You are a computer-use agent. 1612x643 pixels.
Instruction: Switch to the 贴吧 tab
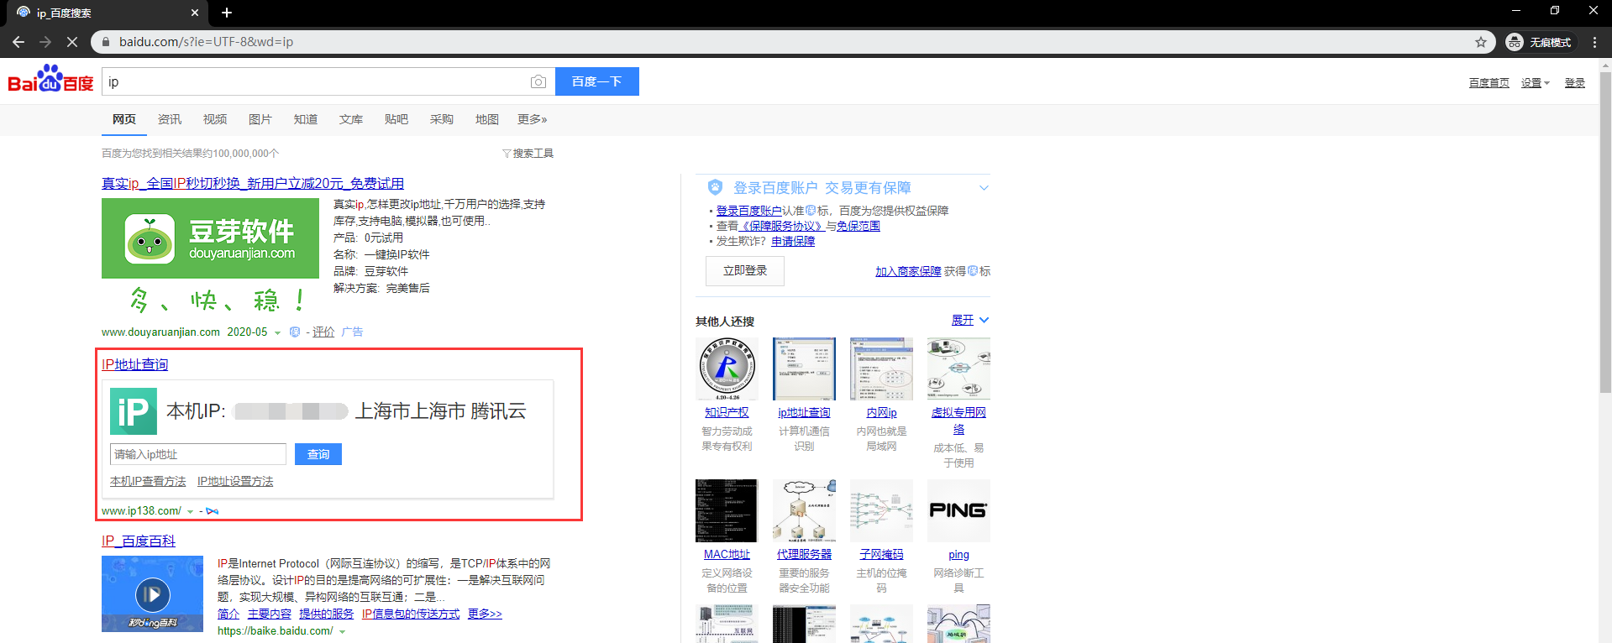click(x=396, y=119)
